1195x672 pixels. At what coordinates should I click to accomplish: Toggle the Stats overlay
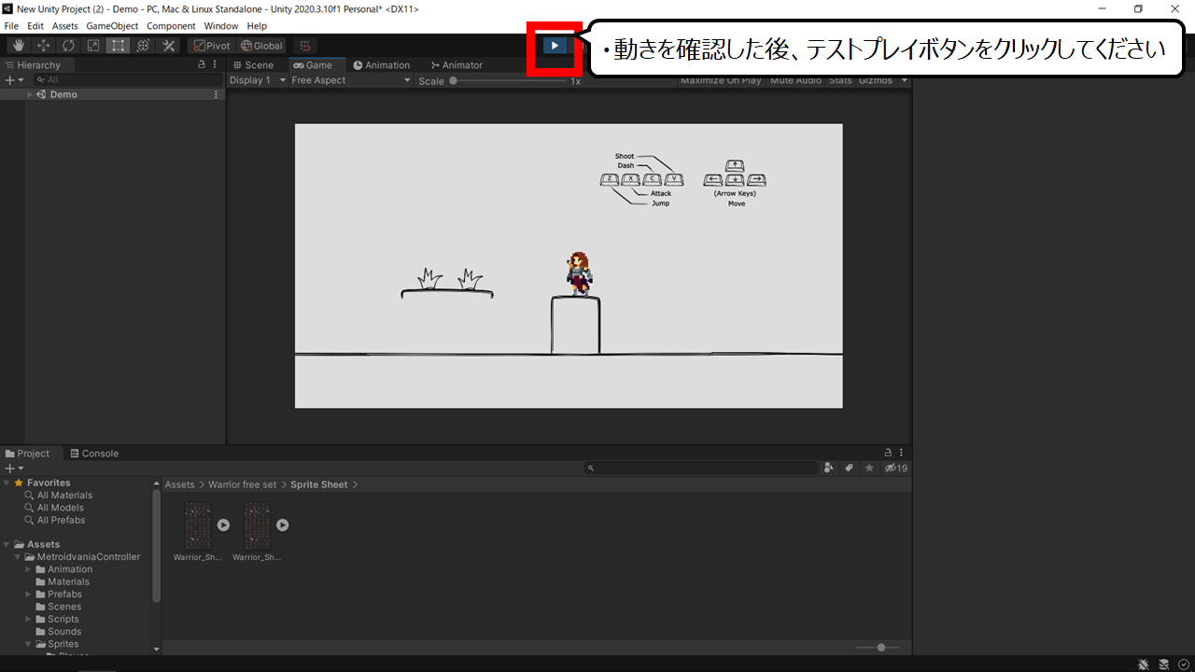[840, 80]
